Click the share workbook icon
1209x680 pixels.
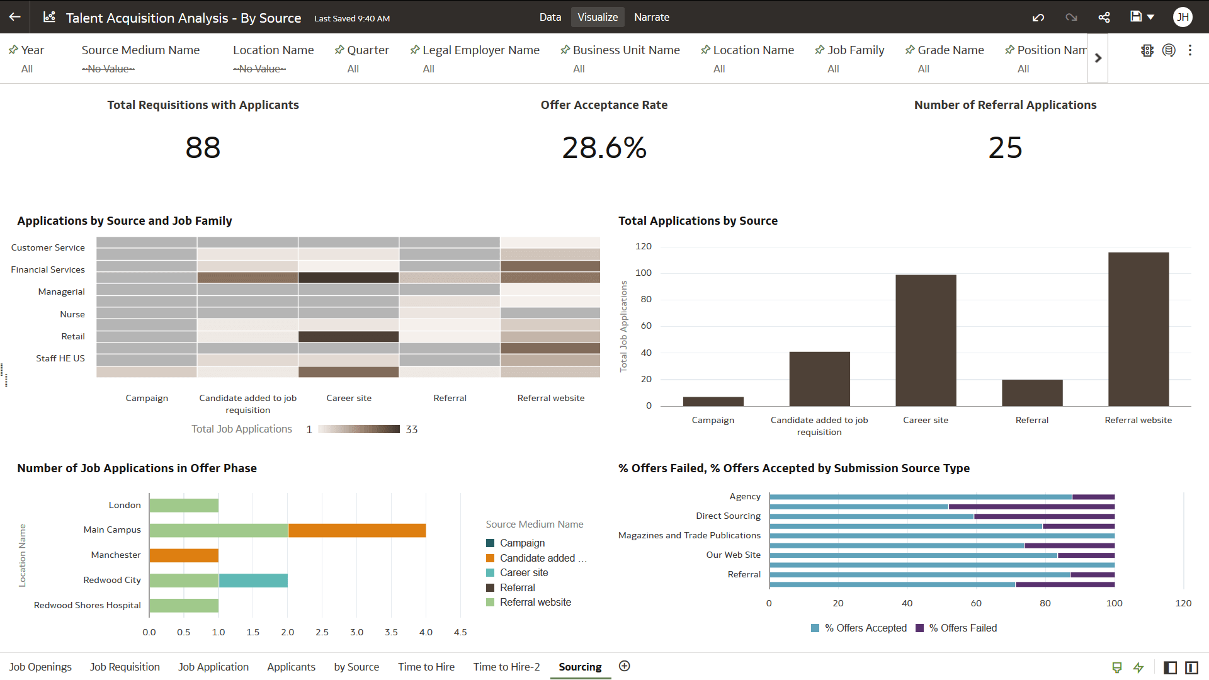click(x=1104, y=17)
